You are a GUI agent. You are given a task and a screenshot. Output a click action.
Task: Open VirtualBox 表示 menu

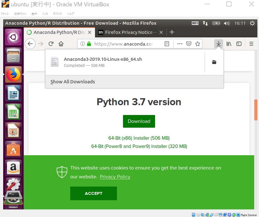tap(34, 14)
